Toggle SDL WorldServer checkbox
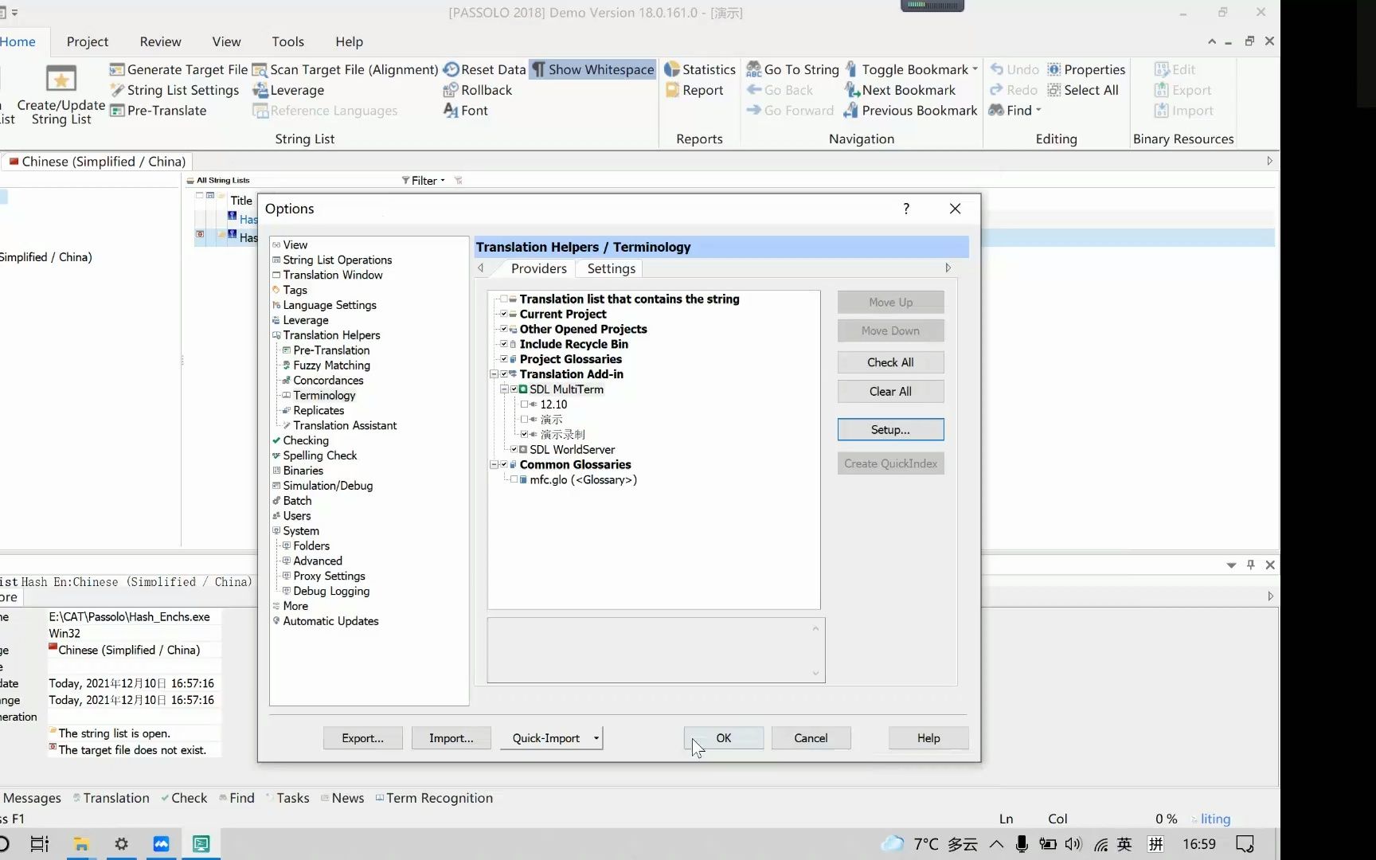The height and width of the screenshot is (860, 1376). [514, 450]
